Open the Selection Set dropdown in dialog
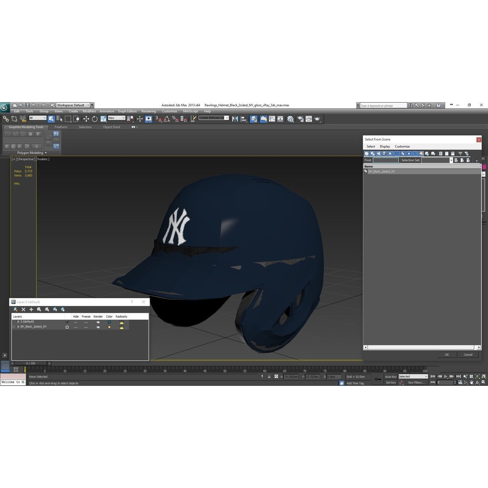The width and height of the screenshot is (488, 488). point(451,160)
